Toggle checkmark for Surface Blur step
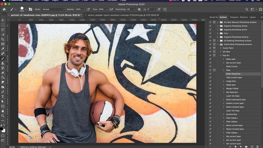 click(210, 114)
